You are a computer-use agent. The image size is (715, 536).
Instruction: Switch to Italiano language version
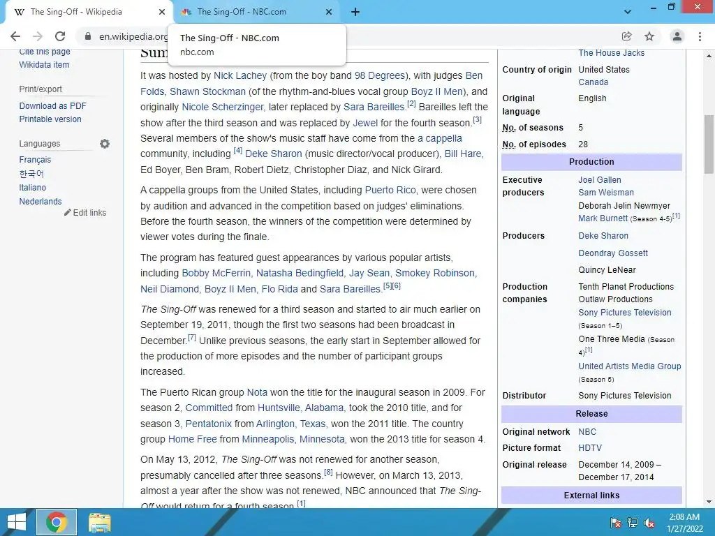click(x=32, y=187)
